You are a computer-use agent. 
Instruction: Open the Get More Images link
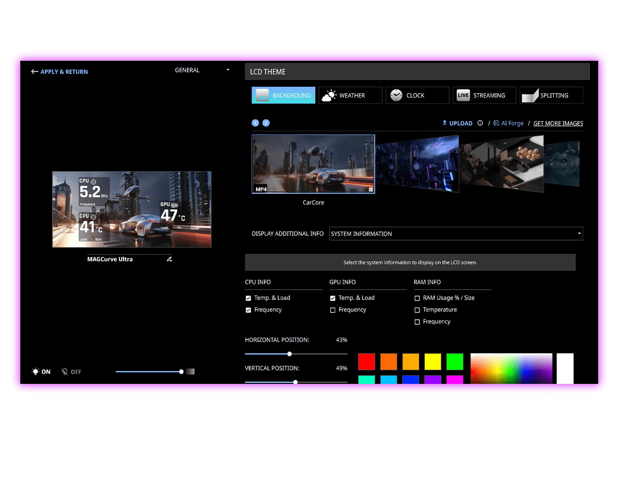point(558,123)
